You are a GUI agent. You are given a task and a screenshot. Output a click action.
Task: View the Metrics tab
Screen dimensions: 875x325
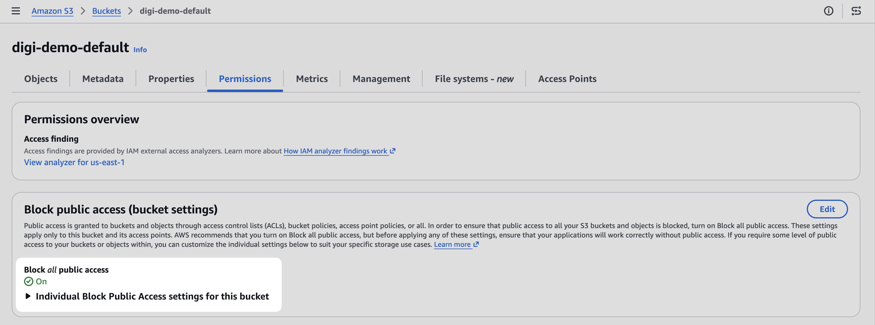(312, 79)
